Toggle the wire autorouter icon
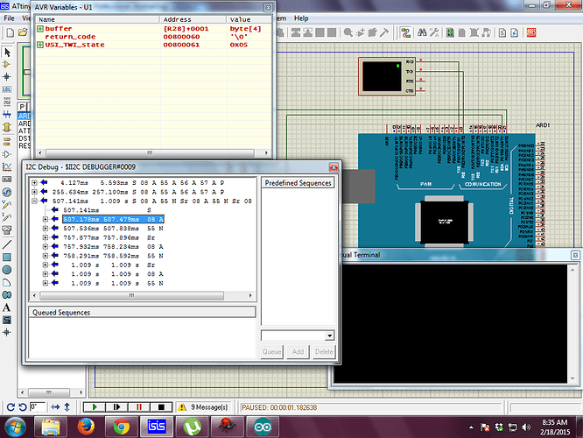 click(405, 32)
